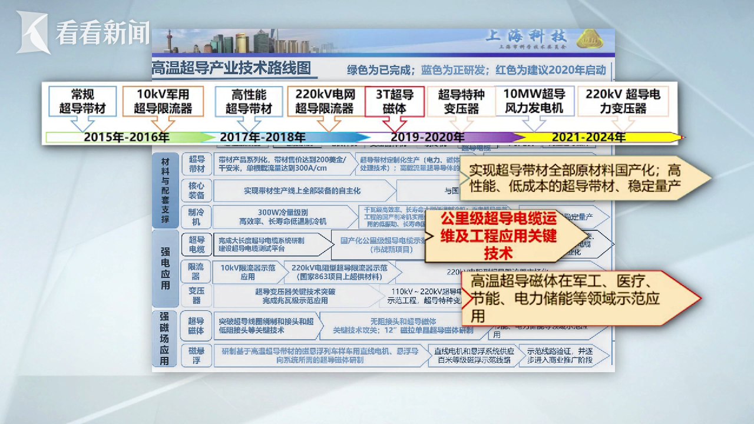Viewport: 754px width, 424px height.
Task: Click the 220kV电网超导限流器 box
Action: tap(325, 101)
